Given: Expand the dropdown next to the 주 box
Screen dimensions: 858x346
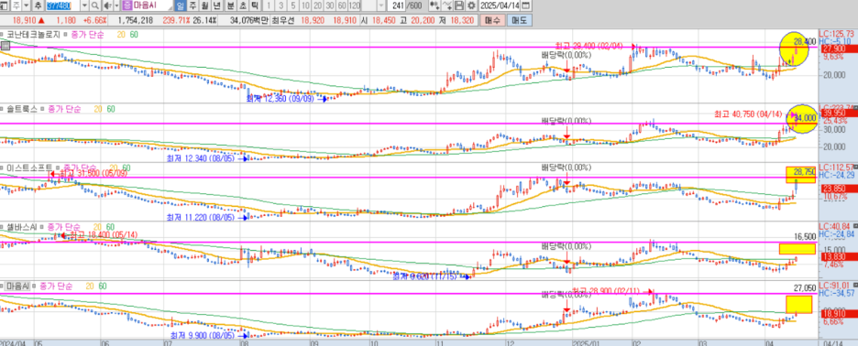Looking at the screenshot, I should point(27,6).
